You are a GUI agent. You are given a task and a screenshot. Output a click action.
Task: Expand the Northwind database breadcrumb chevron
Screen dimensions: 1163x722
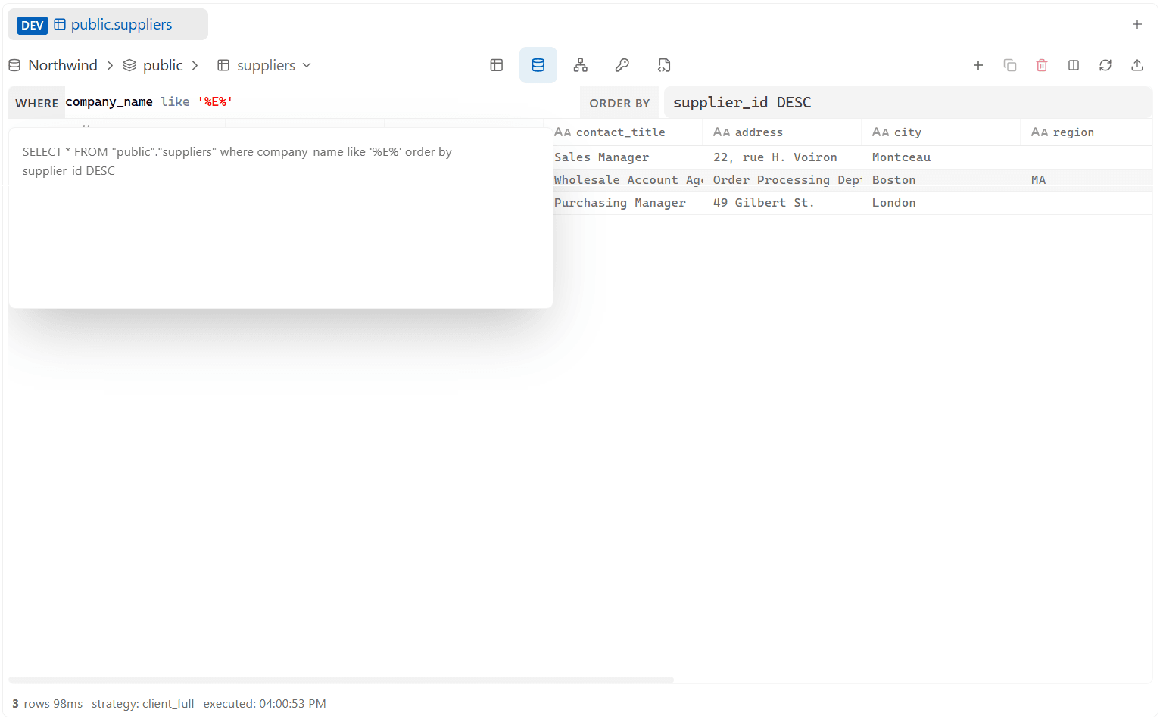tap(110, 65)
